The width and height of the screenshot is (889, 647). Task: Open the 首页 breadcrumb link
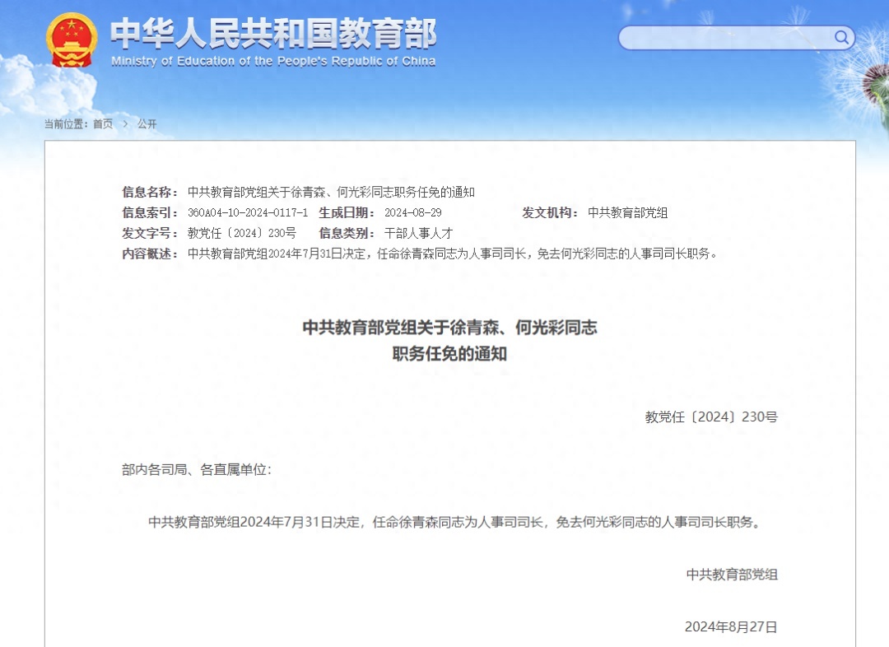[103, 123]
